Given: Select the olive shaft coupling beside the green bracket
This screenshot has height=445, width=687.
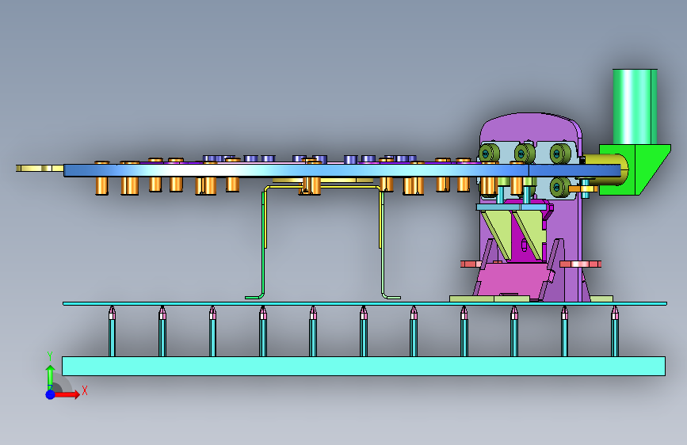Looking at the screenshot, I should [605, 170].
